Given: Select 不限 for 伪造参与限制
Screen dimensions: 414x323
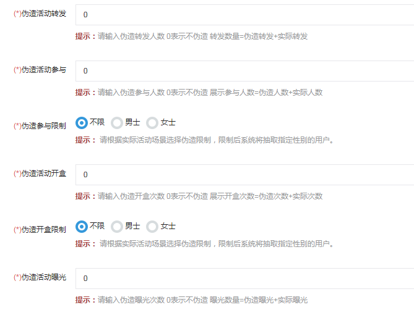Looking at the screenshot, I should 82,123.
